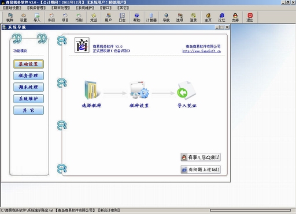Image resolution: width=296 pixels, height=214 pixels.
Task: Click the 选择税种 folder icon
Action: [x=92, y=90]
